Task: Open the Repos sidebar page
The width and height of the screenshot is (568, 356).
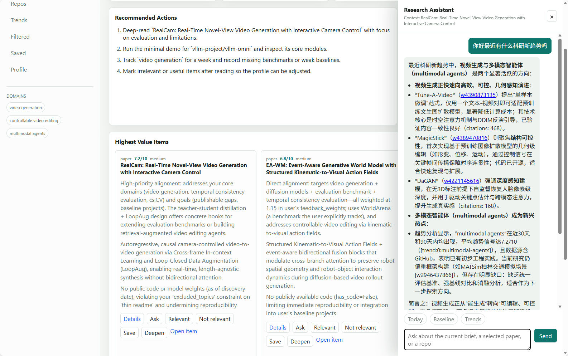Action: [x=18, y=4]
